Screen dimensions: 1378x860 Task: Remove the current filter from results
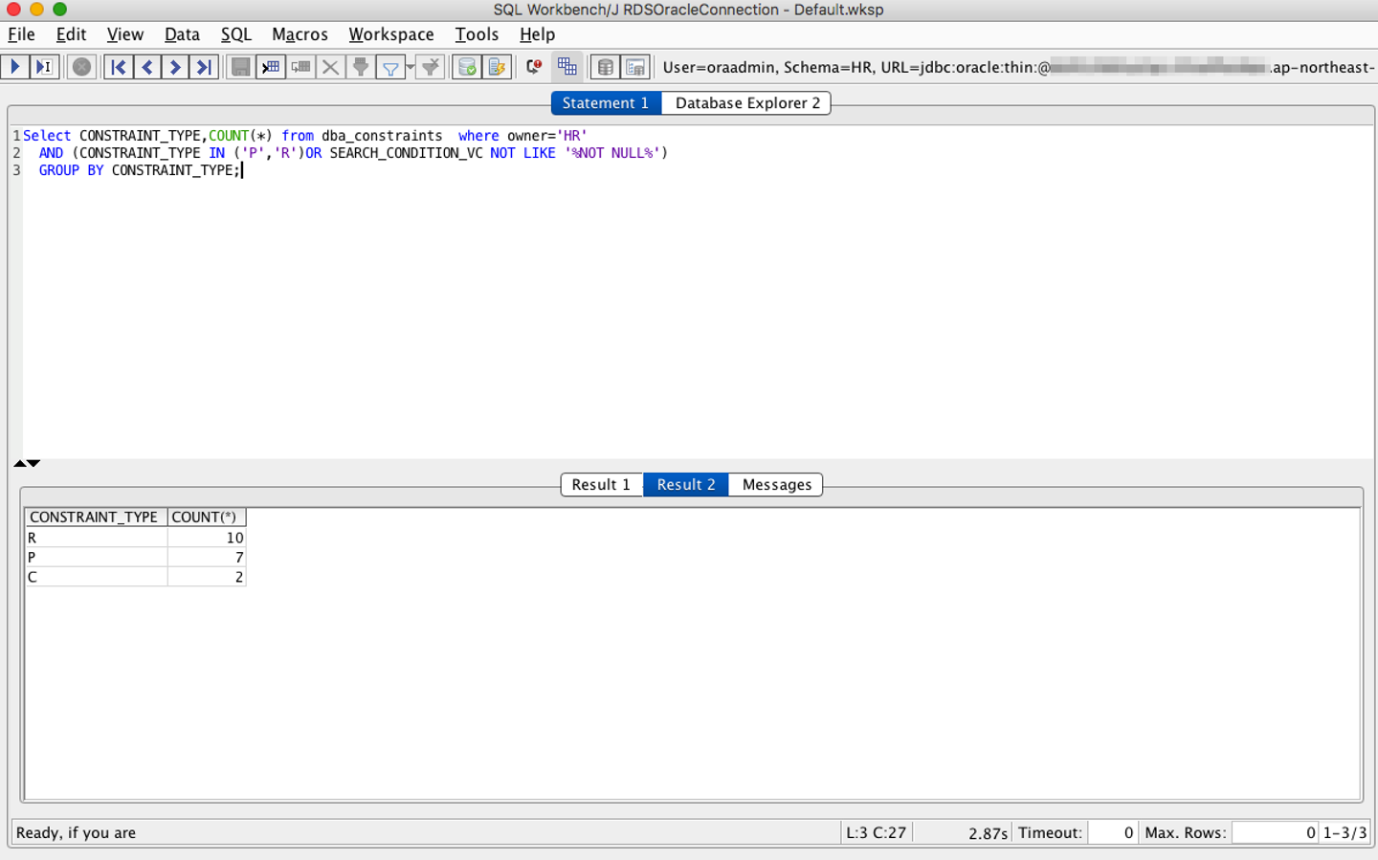[x=431, y=67]
